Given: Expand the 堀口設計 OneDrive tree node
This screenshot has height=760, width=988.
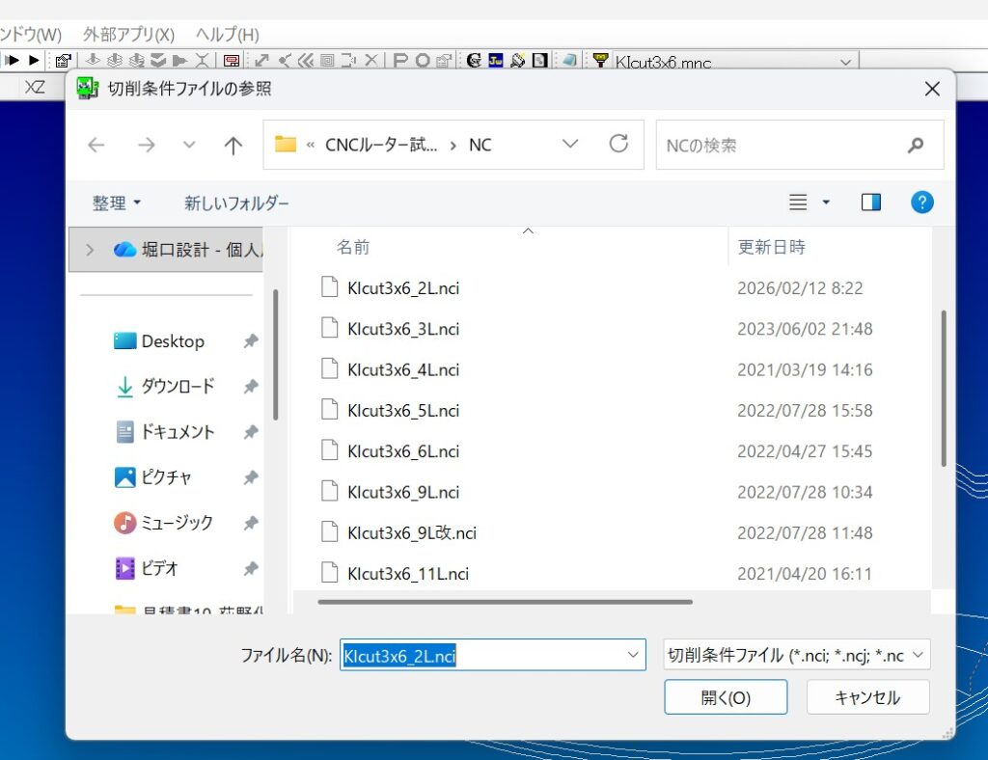Looking at the screenshot, I should [90, 250].
